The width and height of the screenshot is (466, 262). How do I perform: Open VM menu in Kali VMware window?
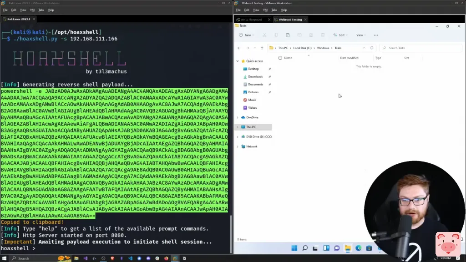(x=32, y=10)
